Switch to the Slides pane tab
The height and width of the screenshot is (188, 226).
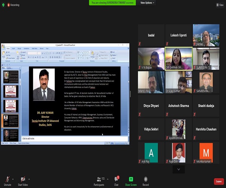click(3, 68)
